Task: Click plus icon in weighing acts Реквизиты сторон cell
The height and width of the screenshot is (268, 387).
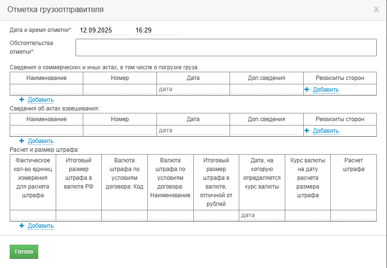Action: [x=307, y=131]
